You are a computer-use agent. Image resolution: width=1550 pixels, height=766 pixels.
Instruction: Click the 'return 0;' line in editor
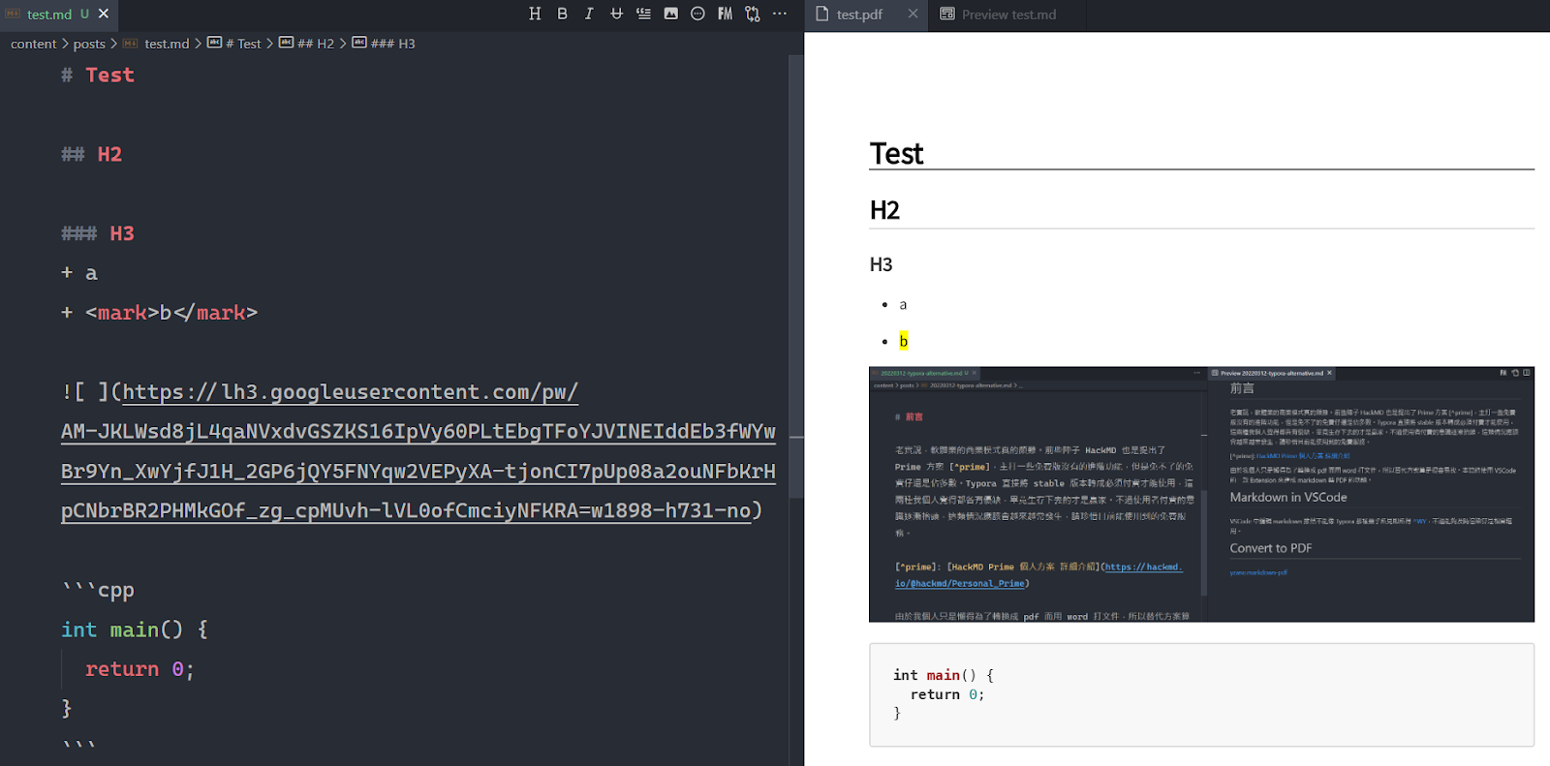[x=139, y=670]
